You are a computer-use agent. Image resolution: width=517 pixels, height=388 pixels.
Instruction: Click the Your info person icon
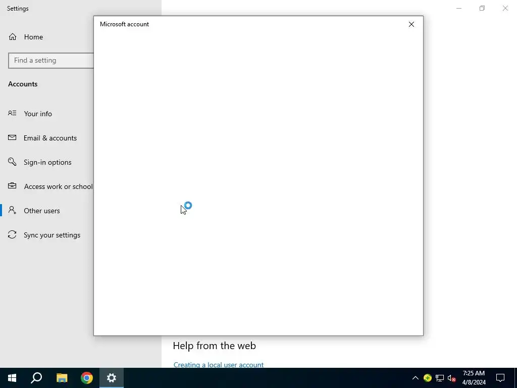pyautogui.click(x=12, y=113)
